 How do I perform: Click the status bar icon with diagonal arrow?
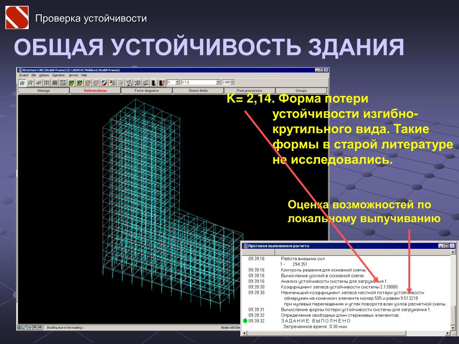pos(25,327)
